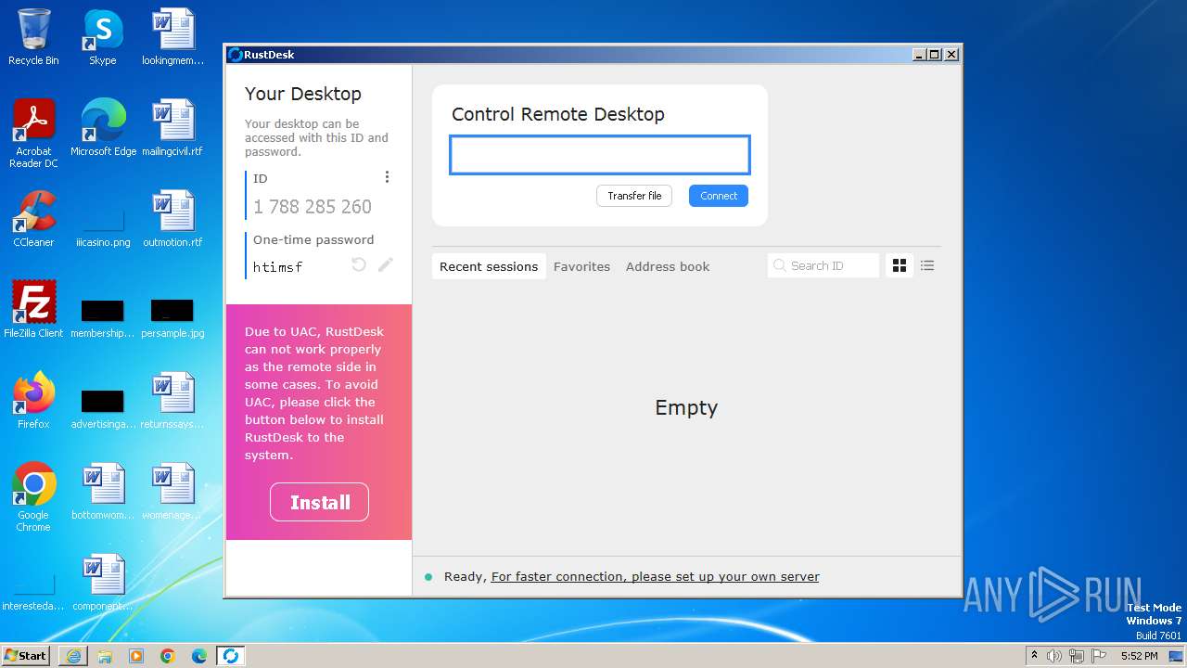Image resolution: width=1187 pixels, height=668 pixels.
Task: Open Windows Explorer from the taskbar
Action: click(105, 656)
